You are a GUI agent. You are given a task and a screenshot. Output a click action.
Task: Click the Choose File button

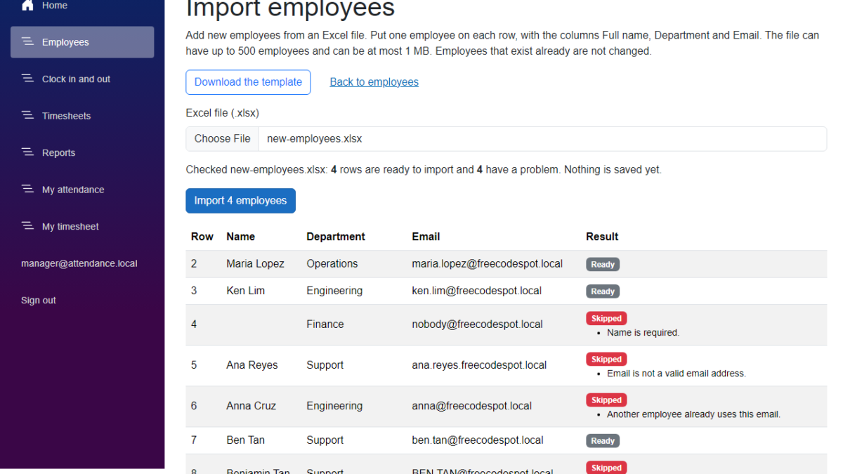(222, 139)
